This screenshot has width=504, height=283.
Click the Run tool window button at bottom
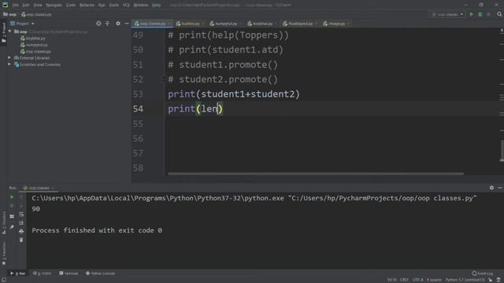[x=17, y=274]
